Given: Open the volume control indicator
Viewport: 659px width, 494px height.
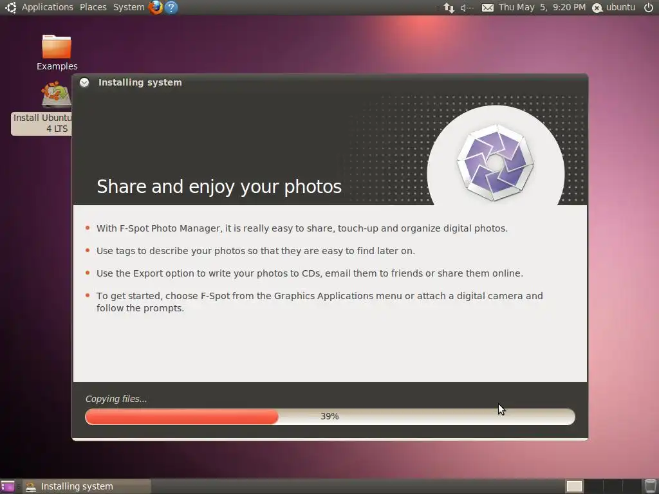Looking at the screenshot, I should (467, 8).
